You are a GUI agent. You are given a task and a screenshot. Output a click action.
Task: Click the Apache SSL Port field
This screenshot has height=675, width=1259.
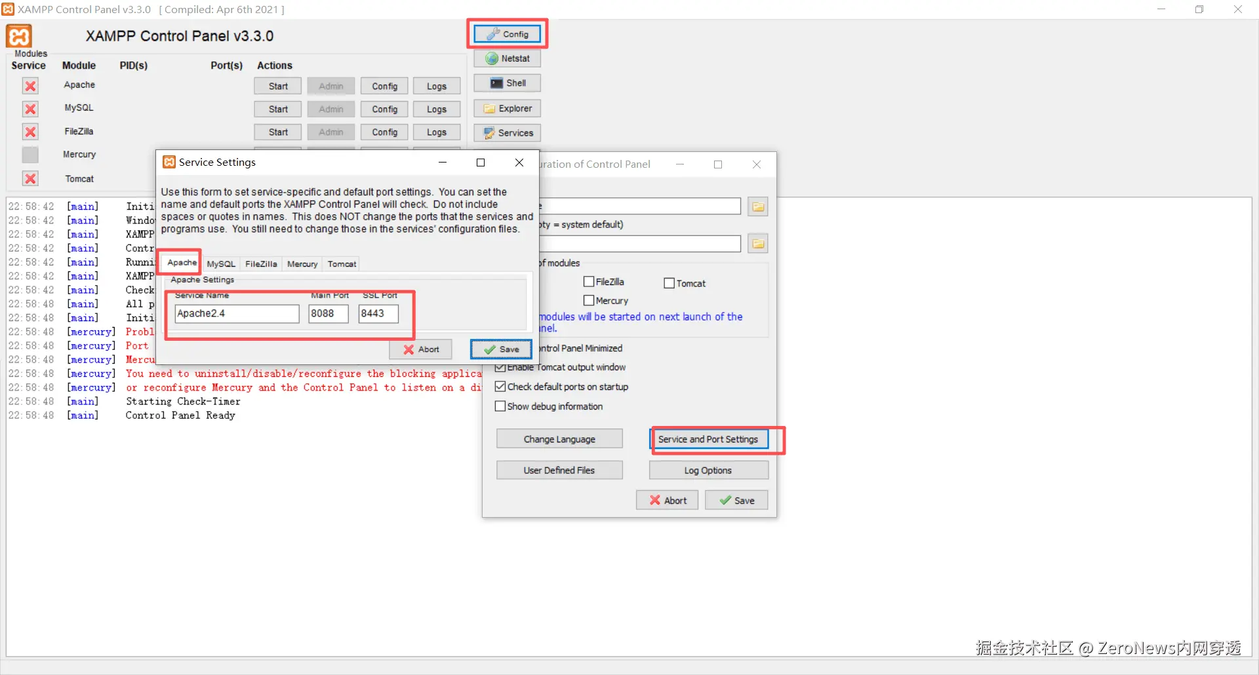[378, 313]
